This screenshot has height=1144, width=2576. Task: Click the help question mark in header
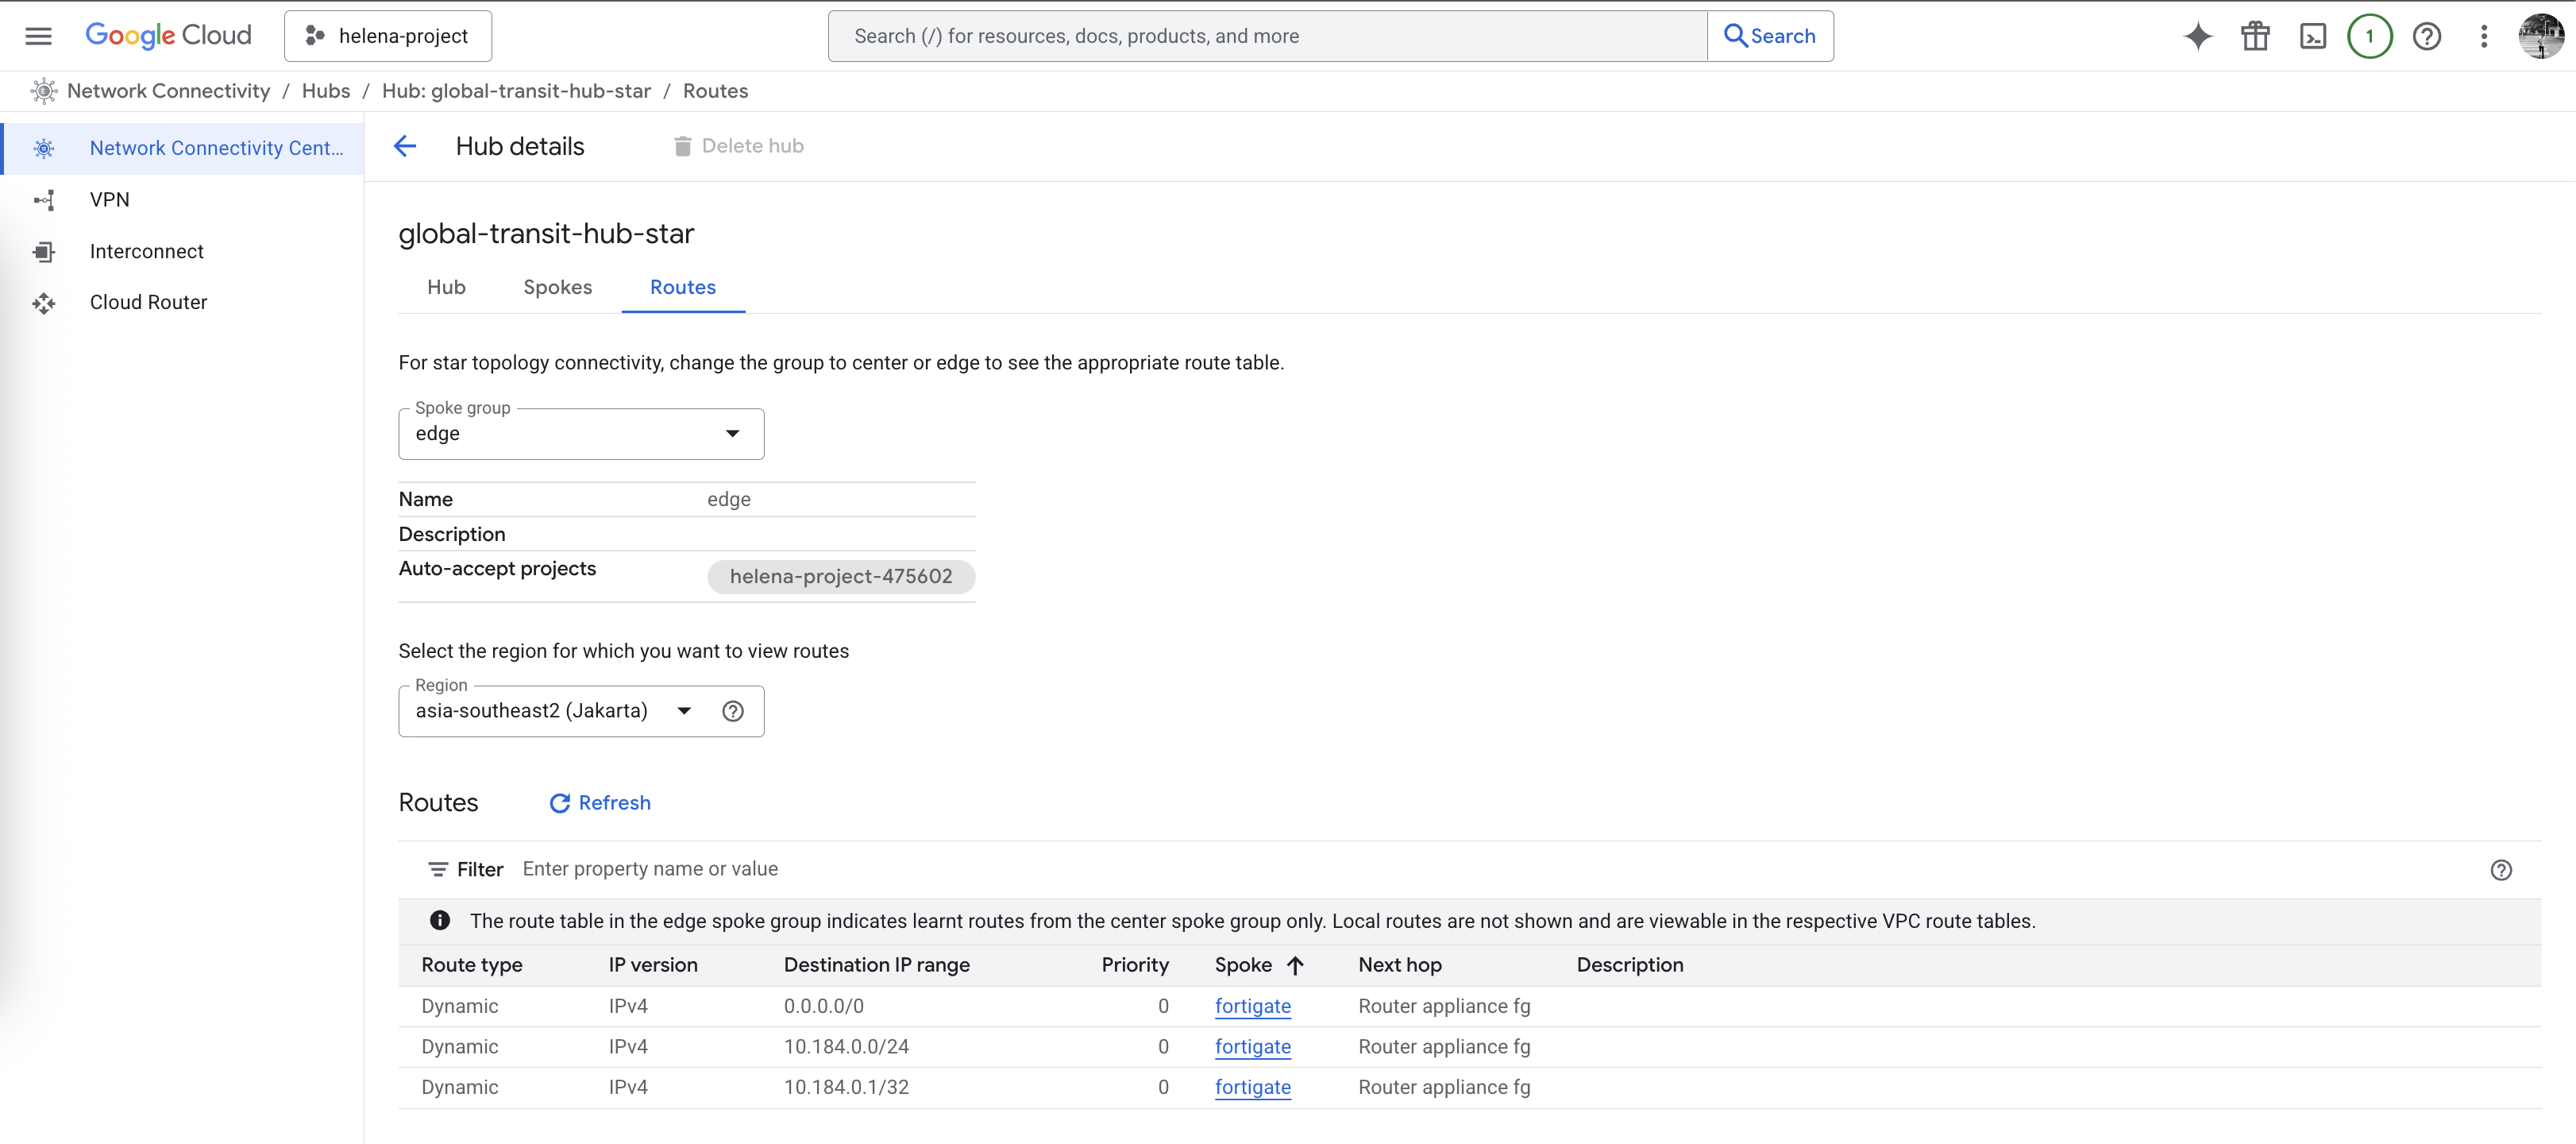click(x=2427, y=36)
